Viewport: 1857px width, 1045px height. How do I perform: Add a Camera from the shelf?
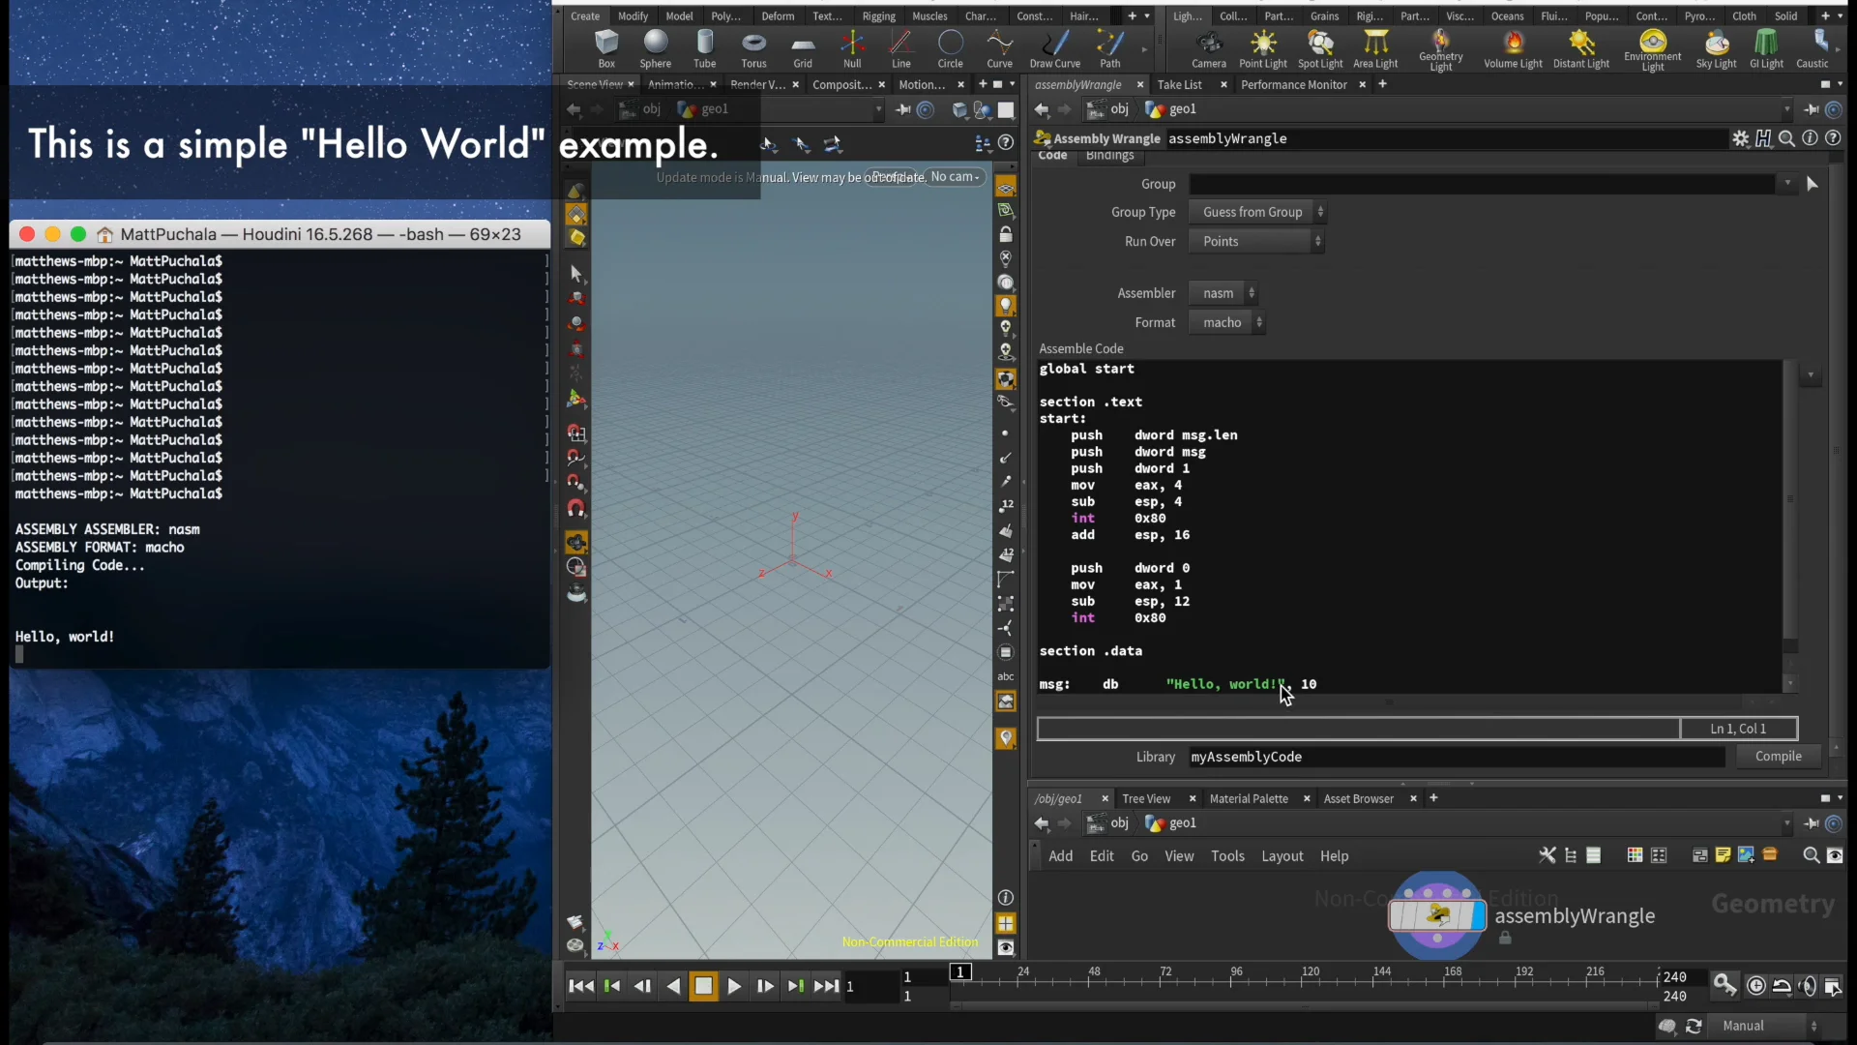tap(1209, 48)
